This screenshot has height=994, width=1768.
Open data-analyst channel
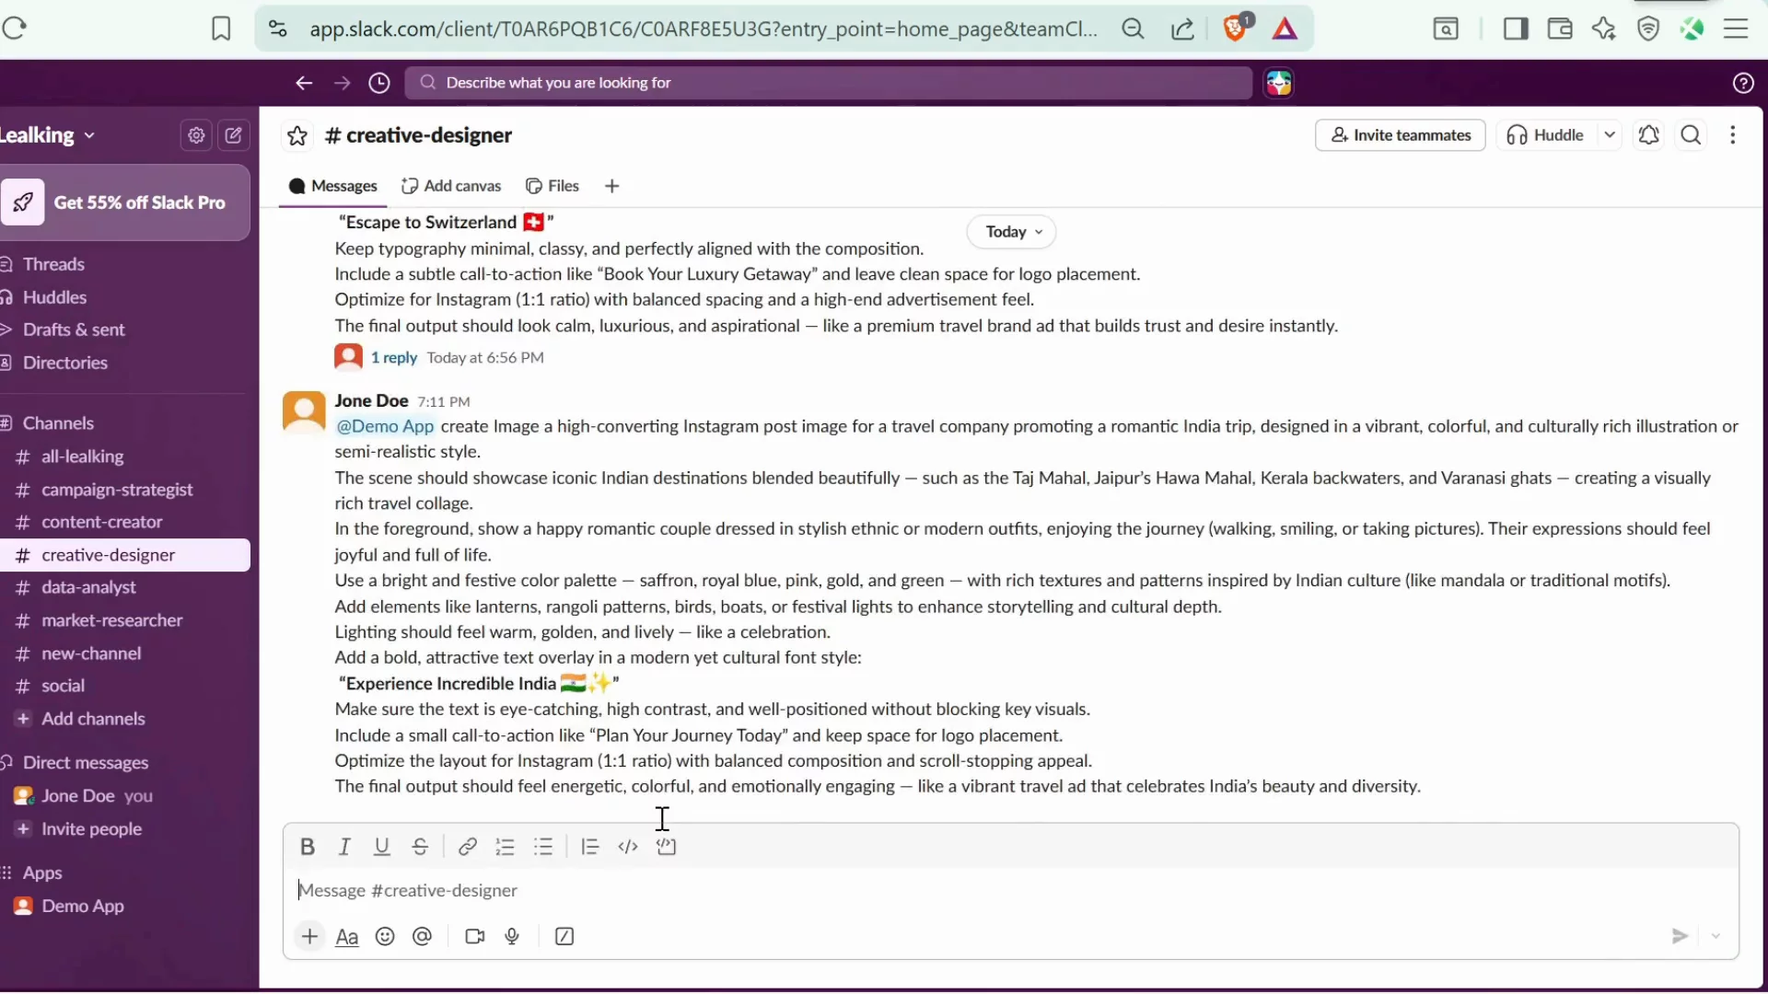tap(88, 587)
